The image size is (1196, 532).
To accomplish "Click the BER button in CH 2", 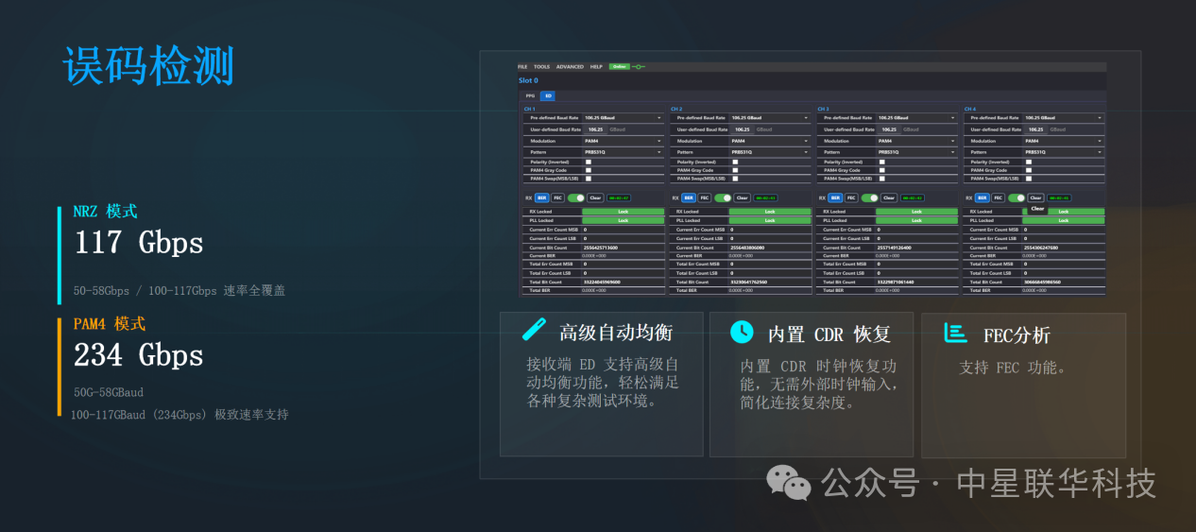I will [x=689, y=197].
